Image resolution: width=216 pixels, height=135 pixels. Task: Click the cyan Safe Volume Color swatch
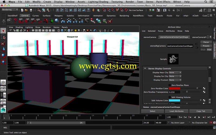click(x=174, y=100)
